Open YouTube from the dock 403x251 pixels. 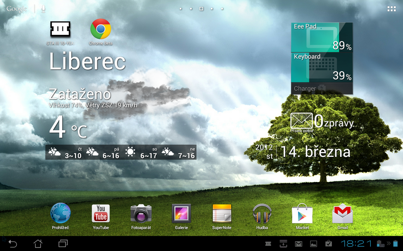(x=101, y=214)
